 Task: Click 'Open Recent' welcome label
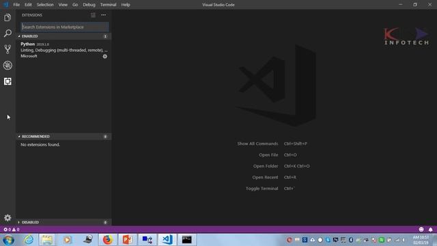click(x=265, y=177)
